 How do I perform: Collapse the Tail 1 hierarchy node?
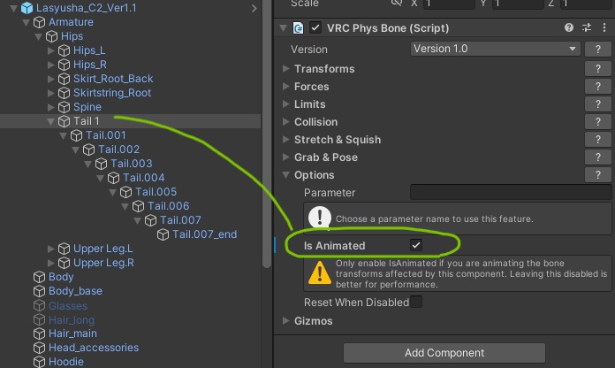coord(52,121)
